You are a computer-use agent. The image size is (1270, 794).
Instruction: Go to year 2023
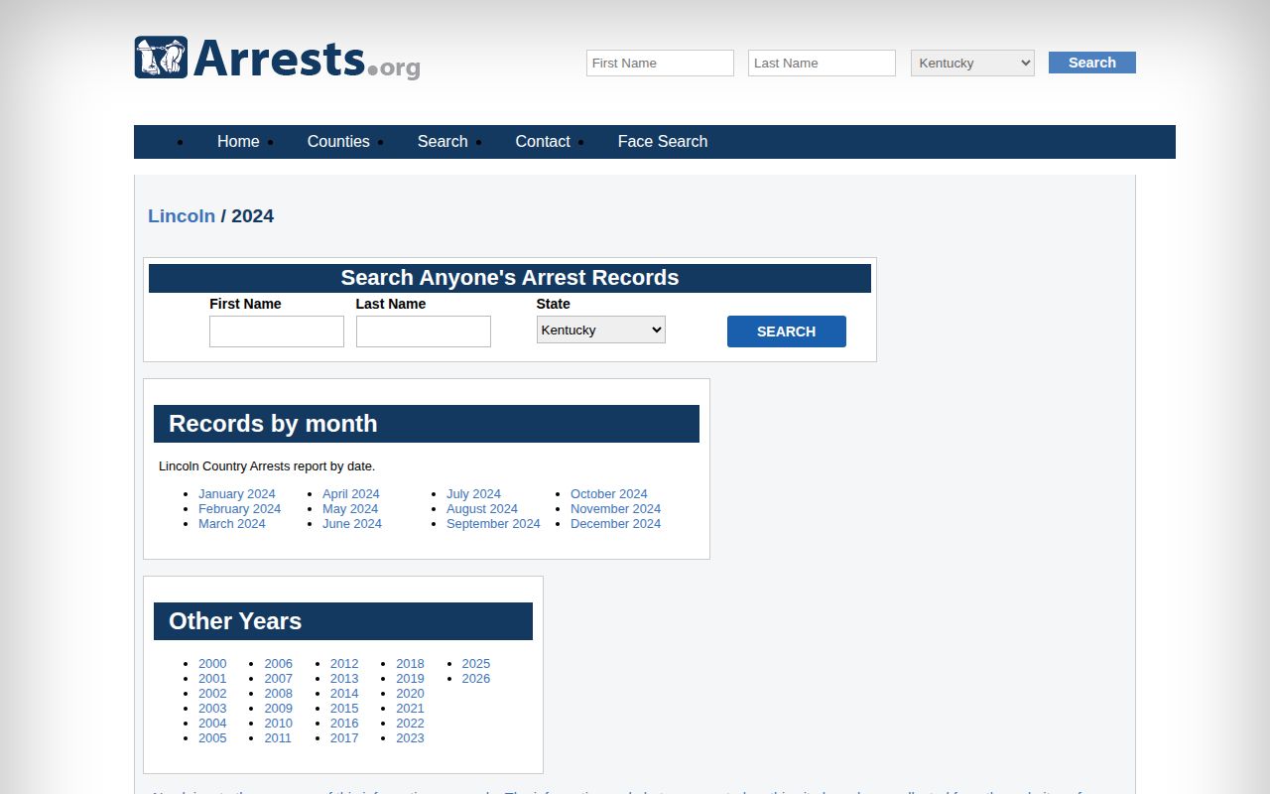tap(410, 737)
